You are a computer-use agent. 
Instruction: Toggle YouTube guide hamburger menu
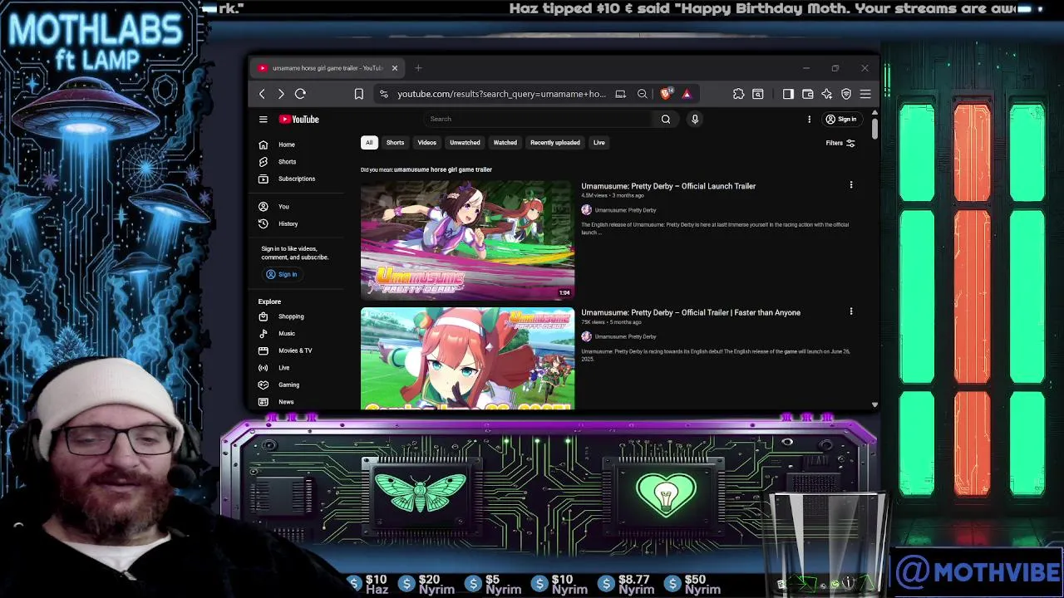(263, 120)
